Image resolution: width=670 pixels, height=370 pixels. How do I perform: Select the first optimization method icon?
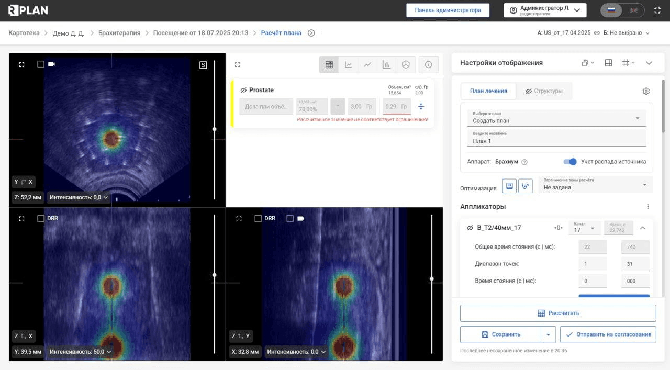[x=509, y=185]
